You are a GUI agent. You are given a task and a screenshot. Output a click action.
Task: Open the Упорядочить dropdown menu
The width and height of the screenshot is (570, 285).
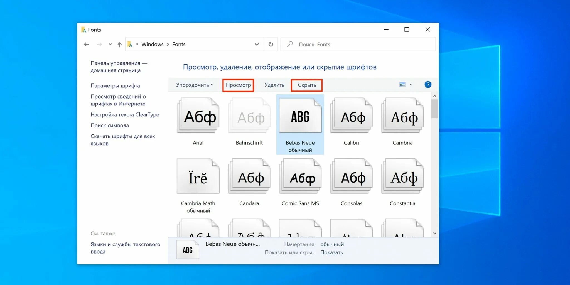[x=194, y=85]
